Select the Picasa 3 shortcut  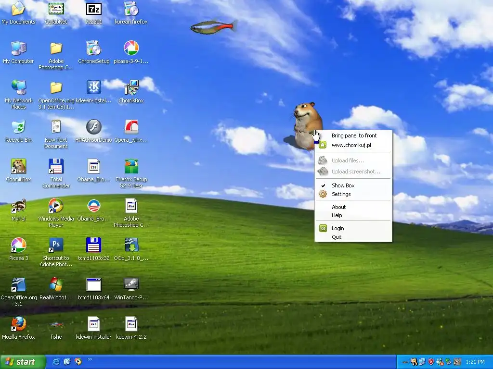pyautogui.click(x=18, y=249)
